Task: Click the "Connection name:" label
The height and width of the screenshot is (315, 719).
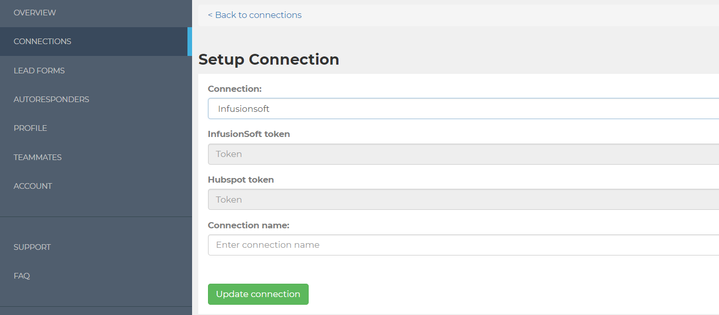Action: pos(249,225)
